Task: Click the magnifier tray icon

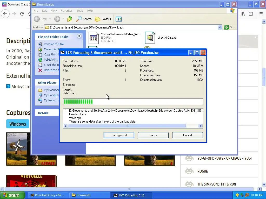Action: 247,195
